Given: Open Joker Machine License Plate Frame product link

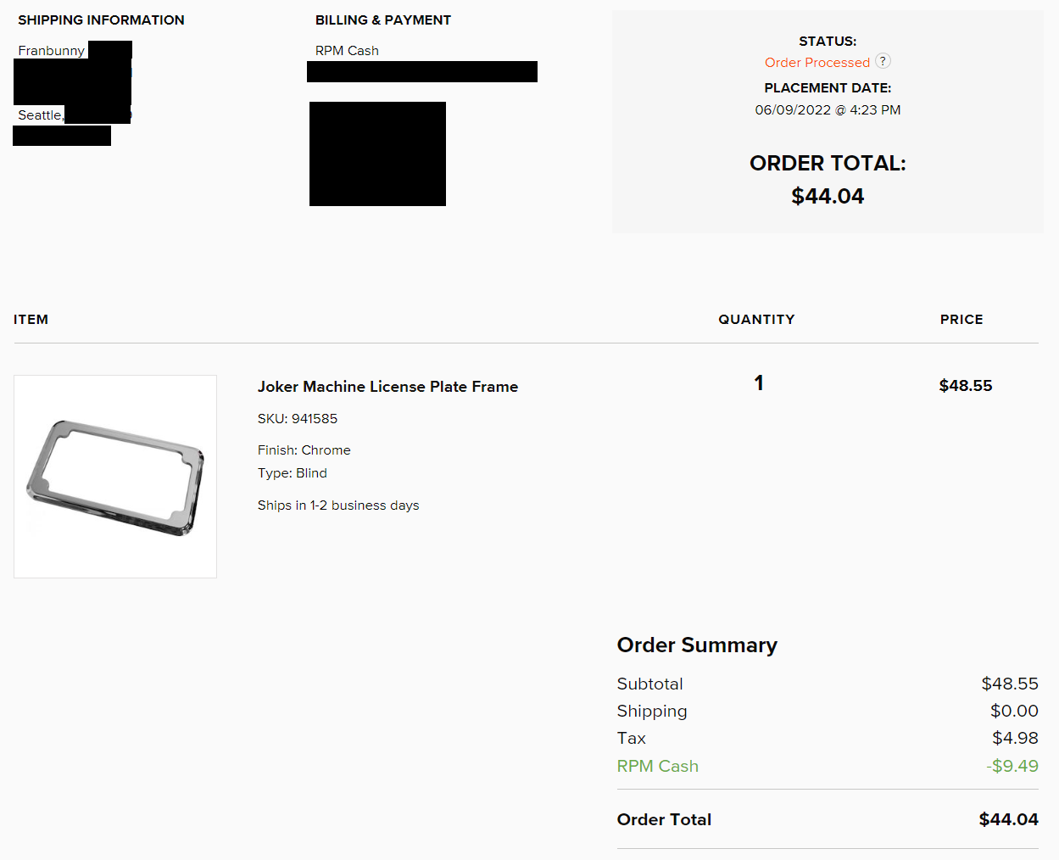Looking at the screenshot, I should pos(387,387).
